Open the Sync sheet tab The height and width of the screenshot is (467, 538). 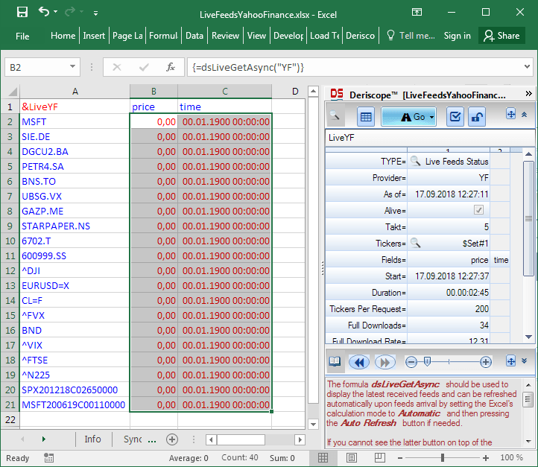tap(133, 439)
